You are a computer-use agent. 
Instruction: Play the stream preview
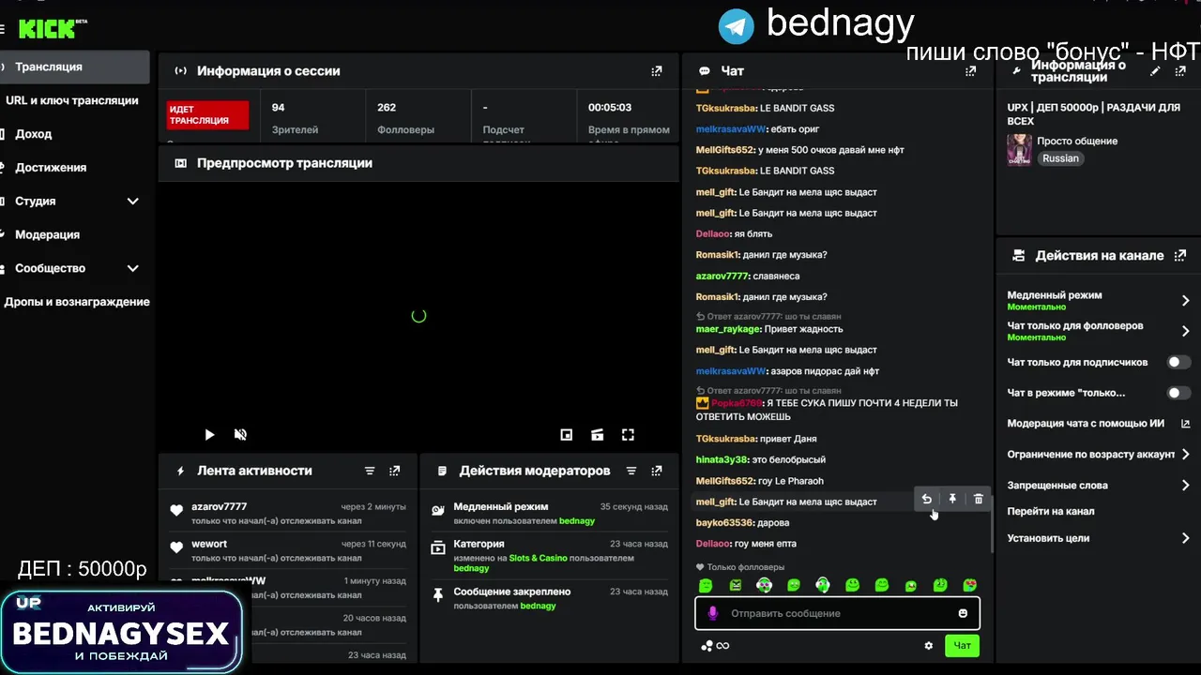[x=209, y=435]
